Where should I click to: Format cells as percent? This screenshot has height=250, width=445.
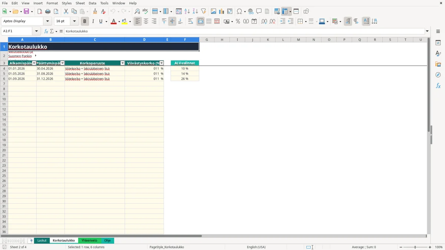tap(238, 21)
